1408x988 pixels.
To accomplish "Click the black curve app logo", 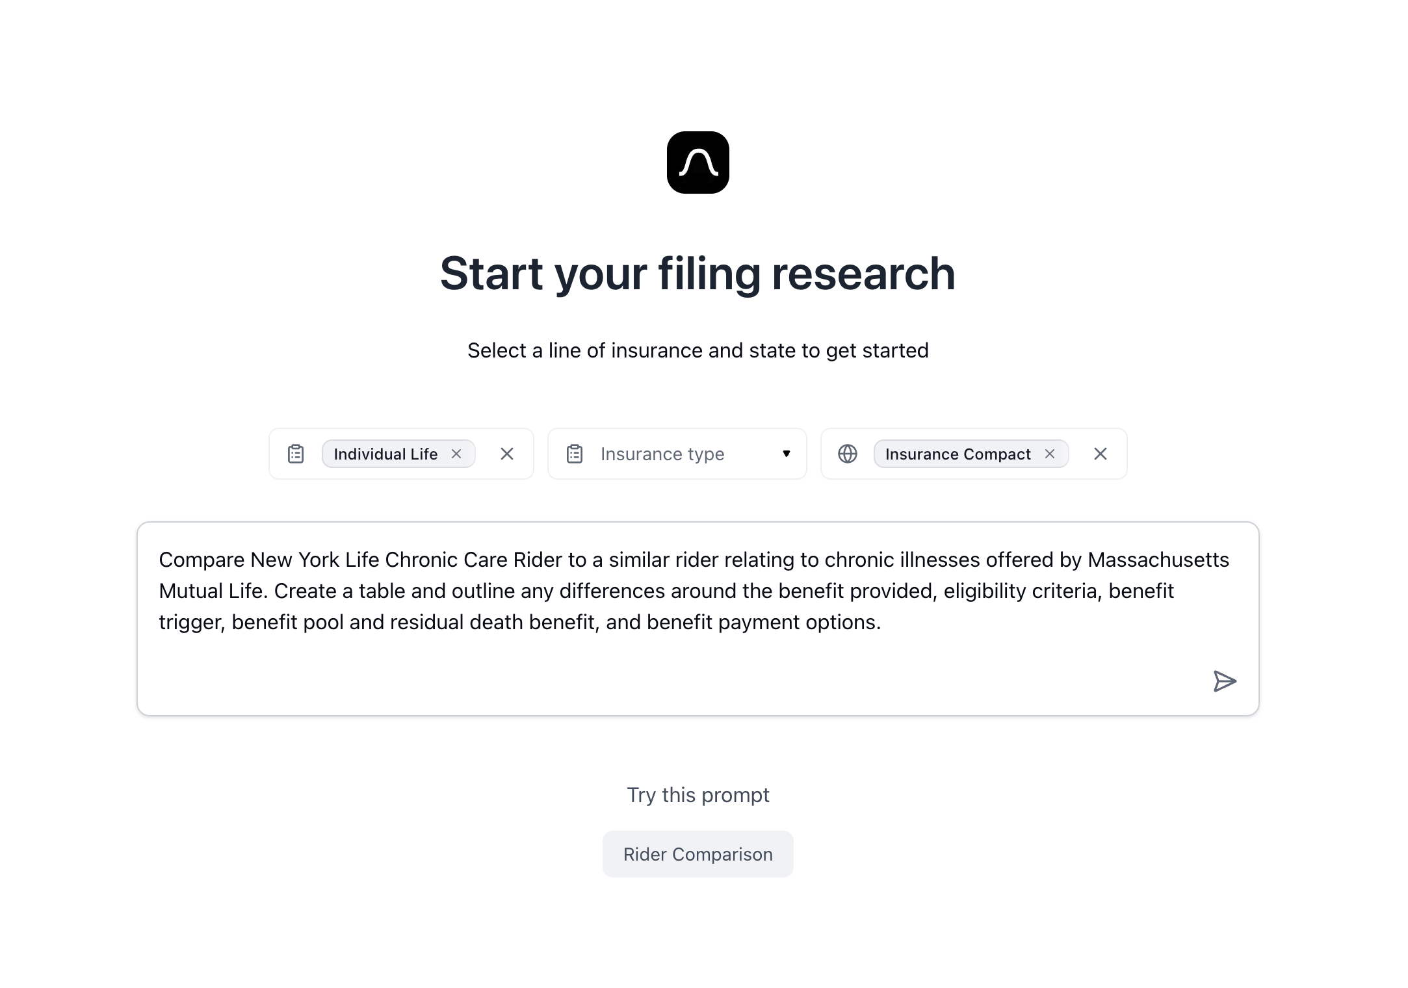I will click(x=697, y=162).
